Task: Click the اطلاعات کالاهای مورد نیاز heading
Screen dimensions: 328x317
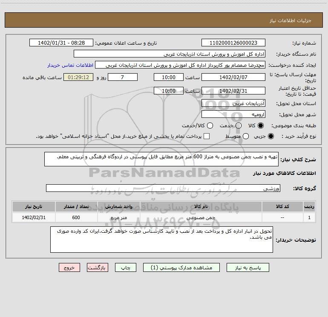Action: [285, 173]
